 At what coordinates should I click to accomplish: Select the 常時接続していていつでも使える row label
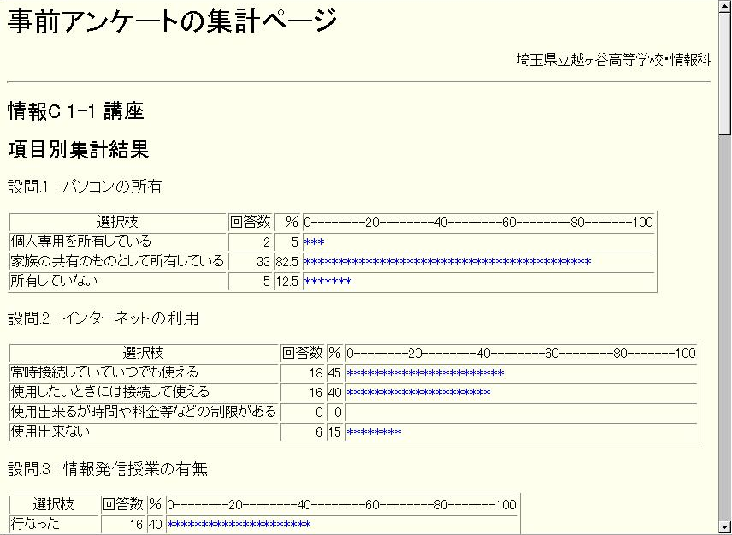[104, 372]
